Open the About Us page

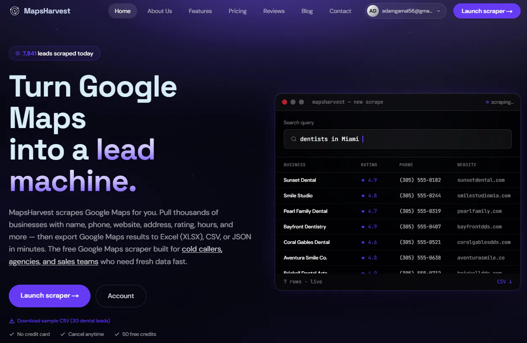tap(160, 11)
